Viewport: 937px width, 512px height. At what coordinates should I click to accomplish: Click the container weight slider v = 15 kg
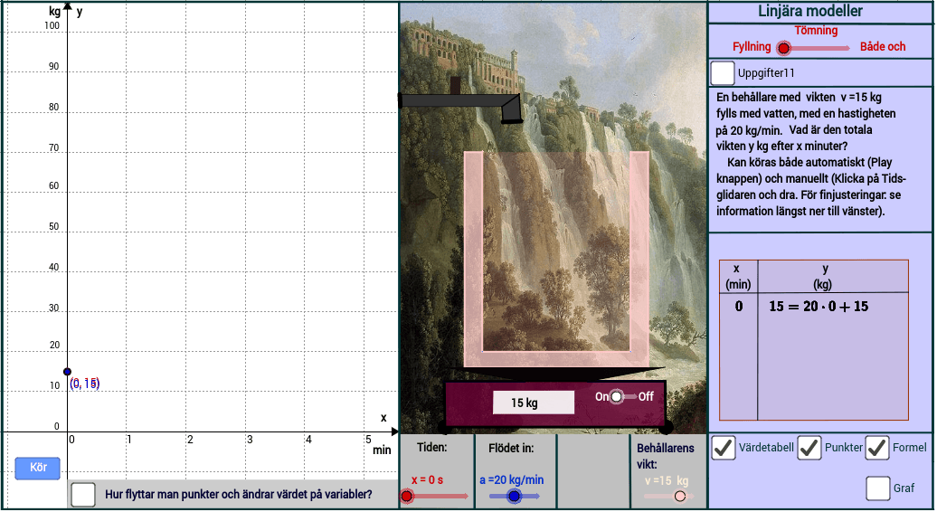click(x=680, y=496)
